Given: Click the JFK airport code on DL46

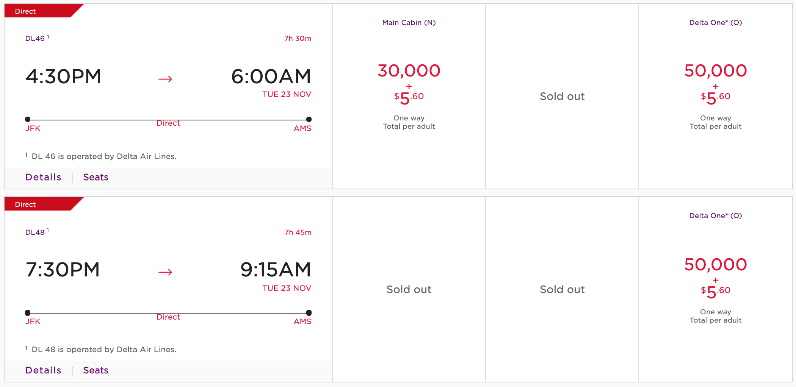Looking at the screenshot, I should (33, 128).
